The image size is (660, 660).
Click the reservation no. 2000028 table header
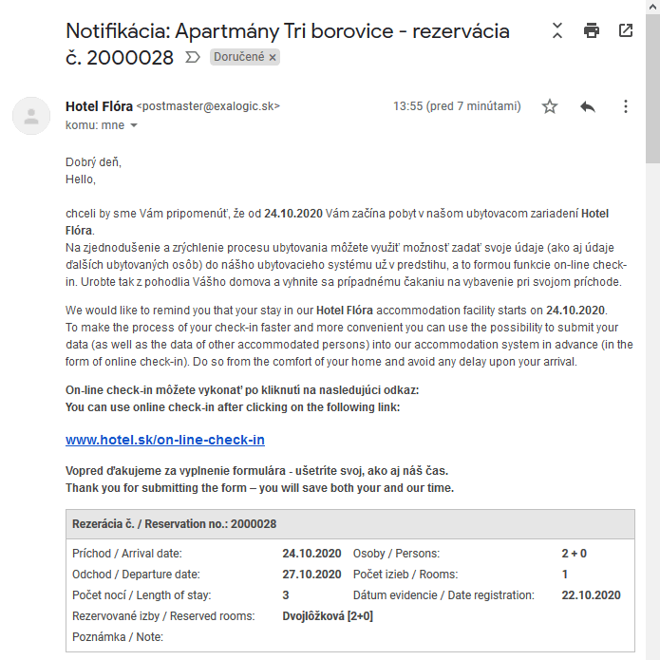175,523
